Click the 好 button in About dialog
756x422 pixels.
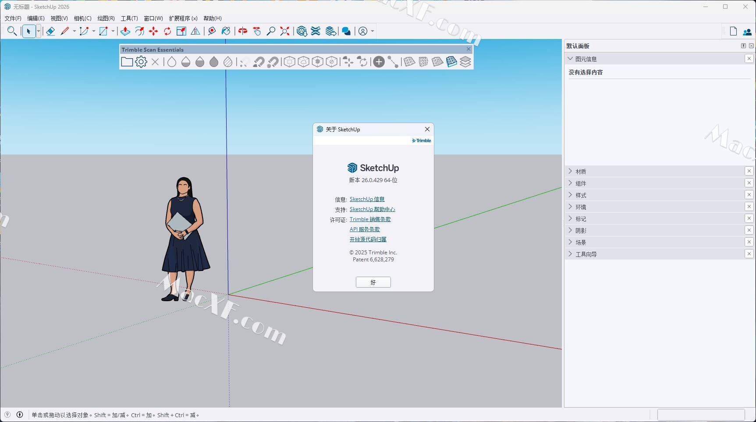tap(373, 282)
